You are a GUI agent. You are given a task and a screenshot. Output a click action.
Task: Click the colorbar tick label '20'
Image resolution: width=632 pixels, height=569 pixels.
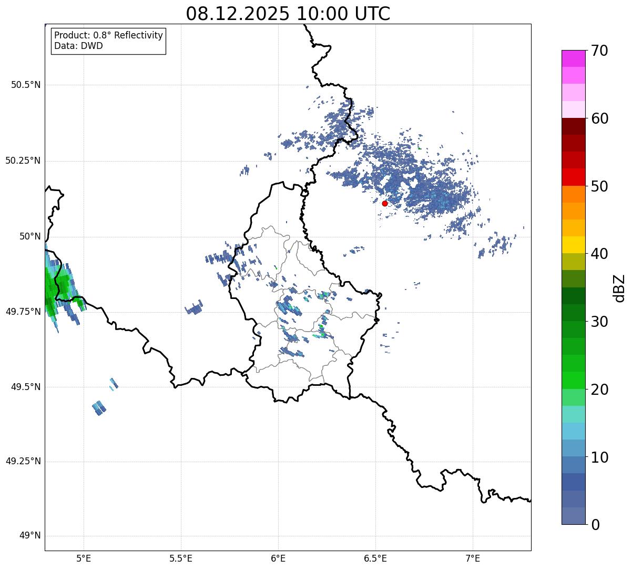pyautogui.click(x=599, y=390)
